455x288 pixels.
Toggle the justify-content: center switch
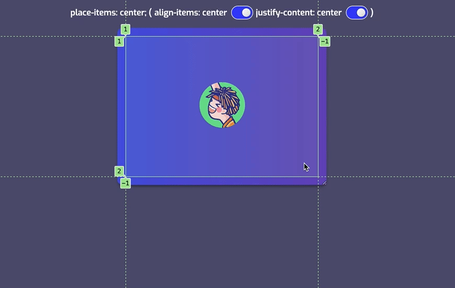pyautogui.click(x=357, y=13)
